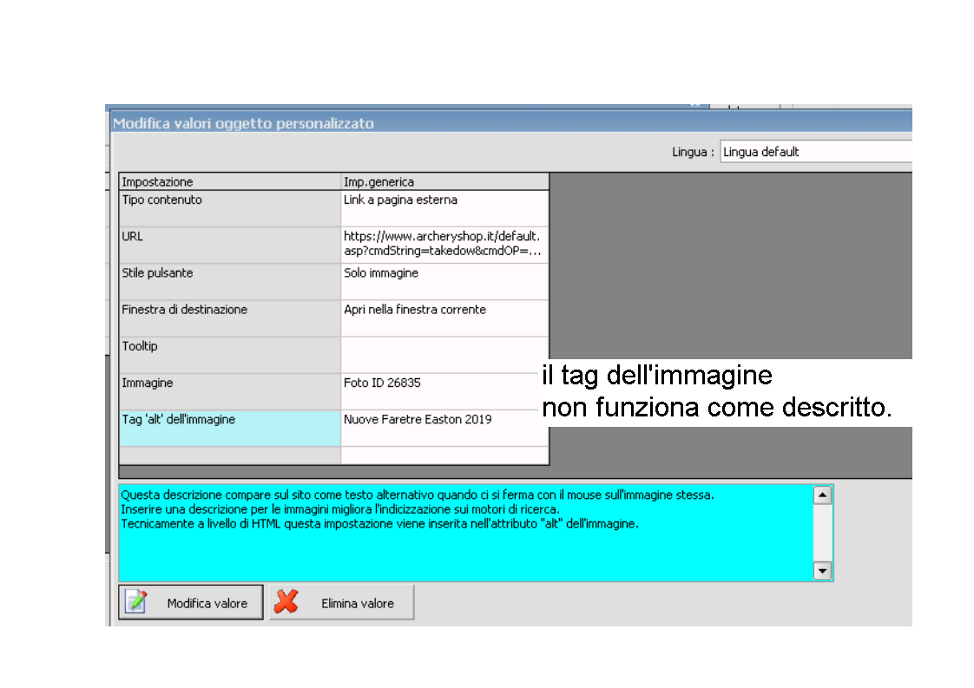974x688 pixels.
Task: Click the Foto ID 26835 value
Action: [382, 383]
